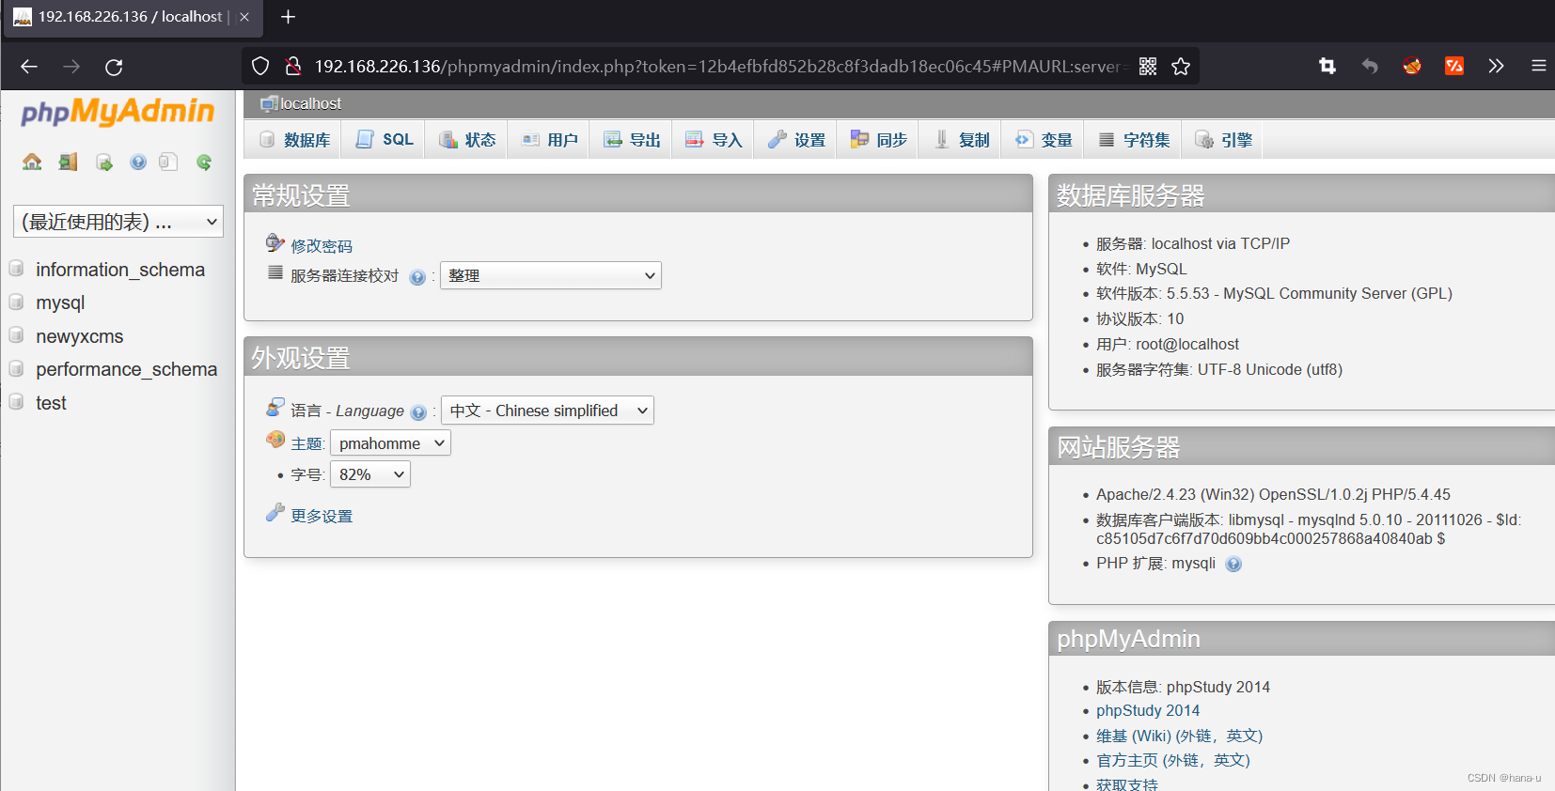Viewport: 1555px width, 791px height.
Task: Click the site security lock icon
Action: coord(293,66)
